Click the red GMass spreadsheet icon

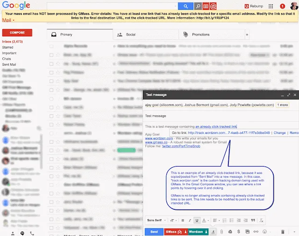click(206, 6)
